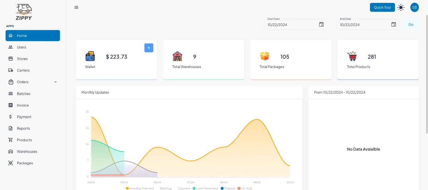The image size is (428, 190).
Task: Expand the Orders submenu chevron
Action: point(55,82)
